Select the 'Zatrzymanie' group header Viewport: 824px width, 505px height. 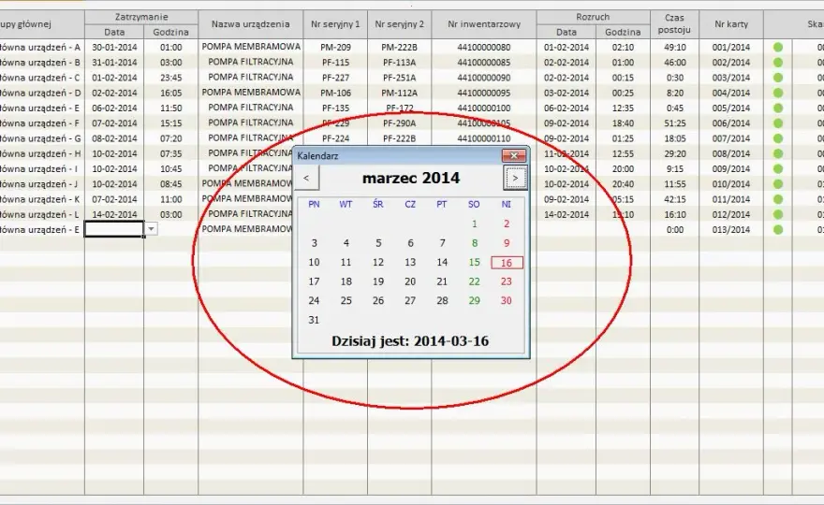[x=141, y=17]
